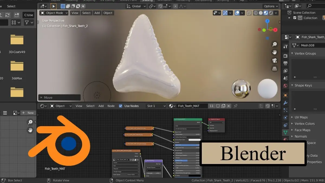The image size is (325, 183).
Task: Pin the node tree with the pin icon
Action: [236, 106]
